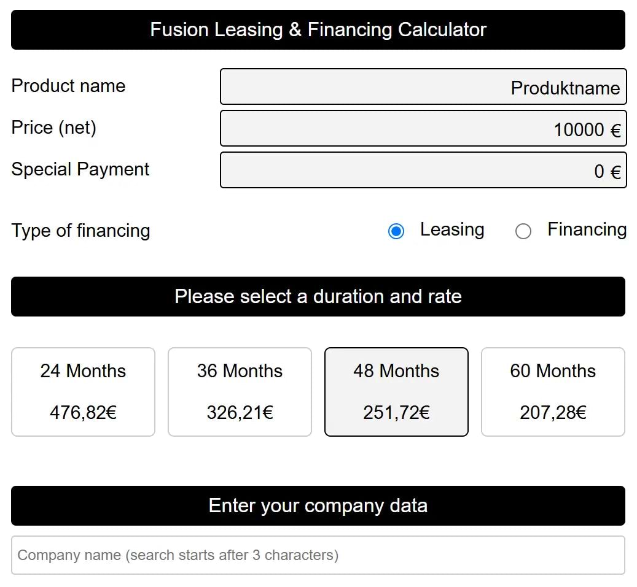
Task: Click the 'Price (net)' field label
Action: [54, 128]
